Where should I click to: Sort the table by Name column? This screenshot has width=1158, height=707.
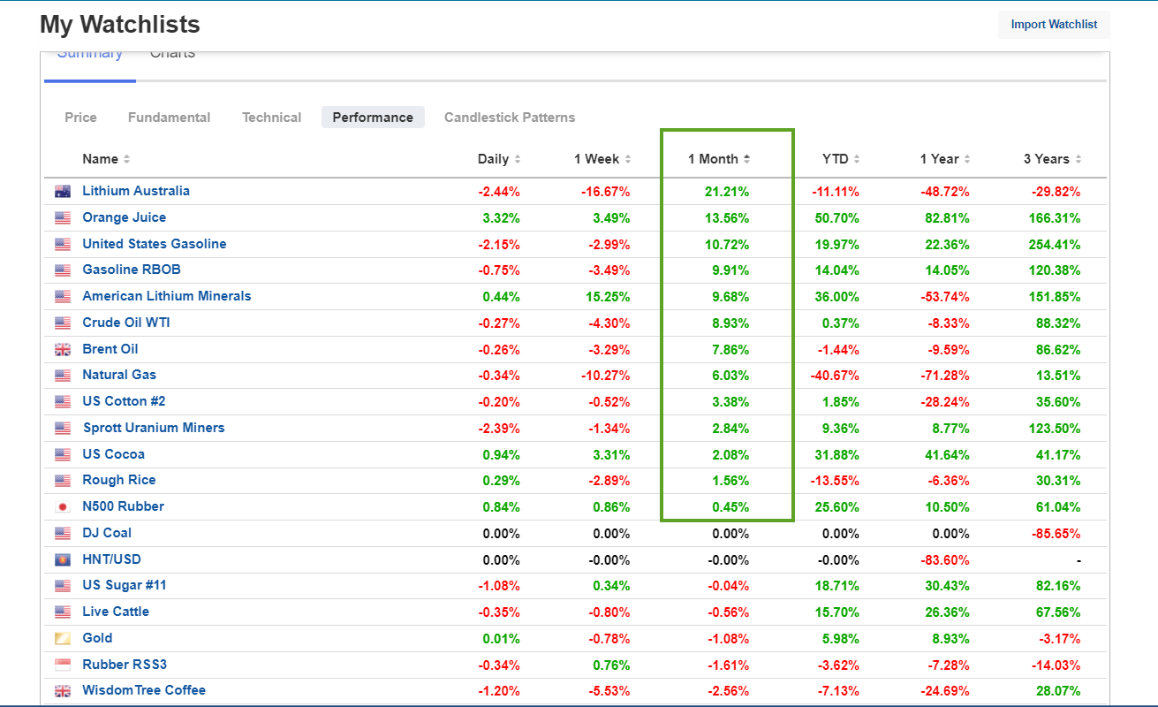106,159
